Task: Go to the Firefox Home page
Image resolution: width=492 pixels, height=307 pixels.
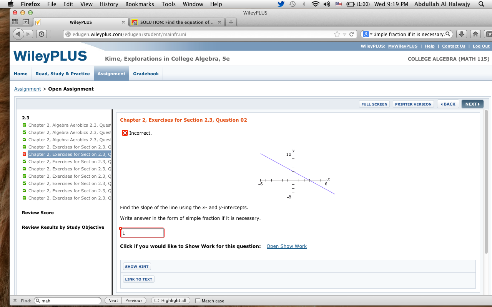Action: click(475, 34)
